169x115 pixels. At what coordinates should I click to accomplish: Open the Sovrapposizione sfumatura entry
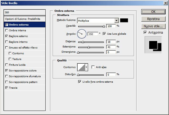click(25, 76)
